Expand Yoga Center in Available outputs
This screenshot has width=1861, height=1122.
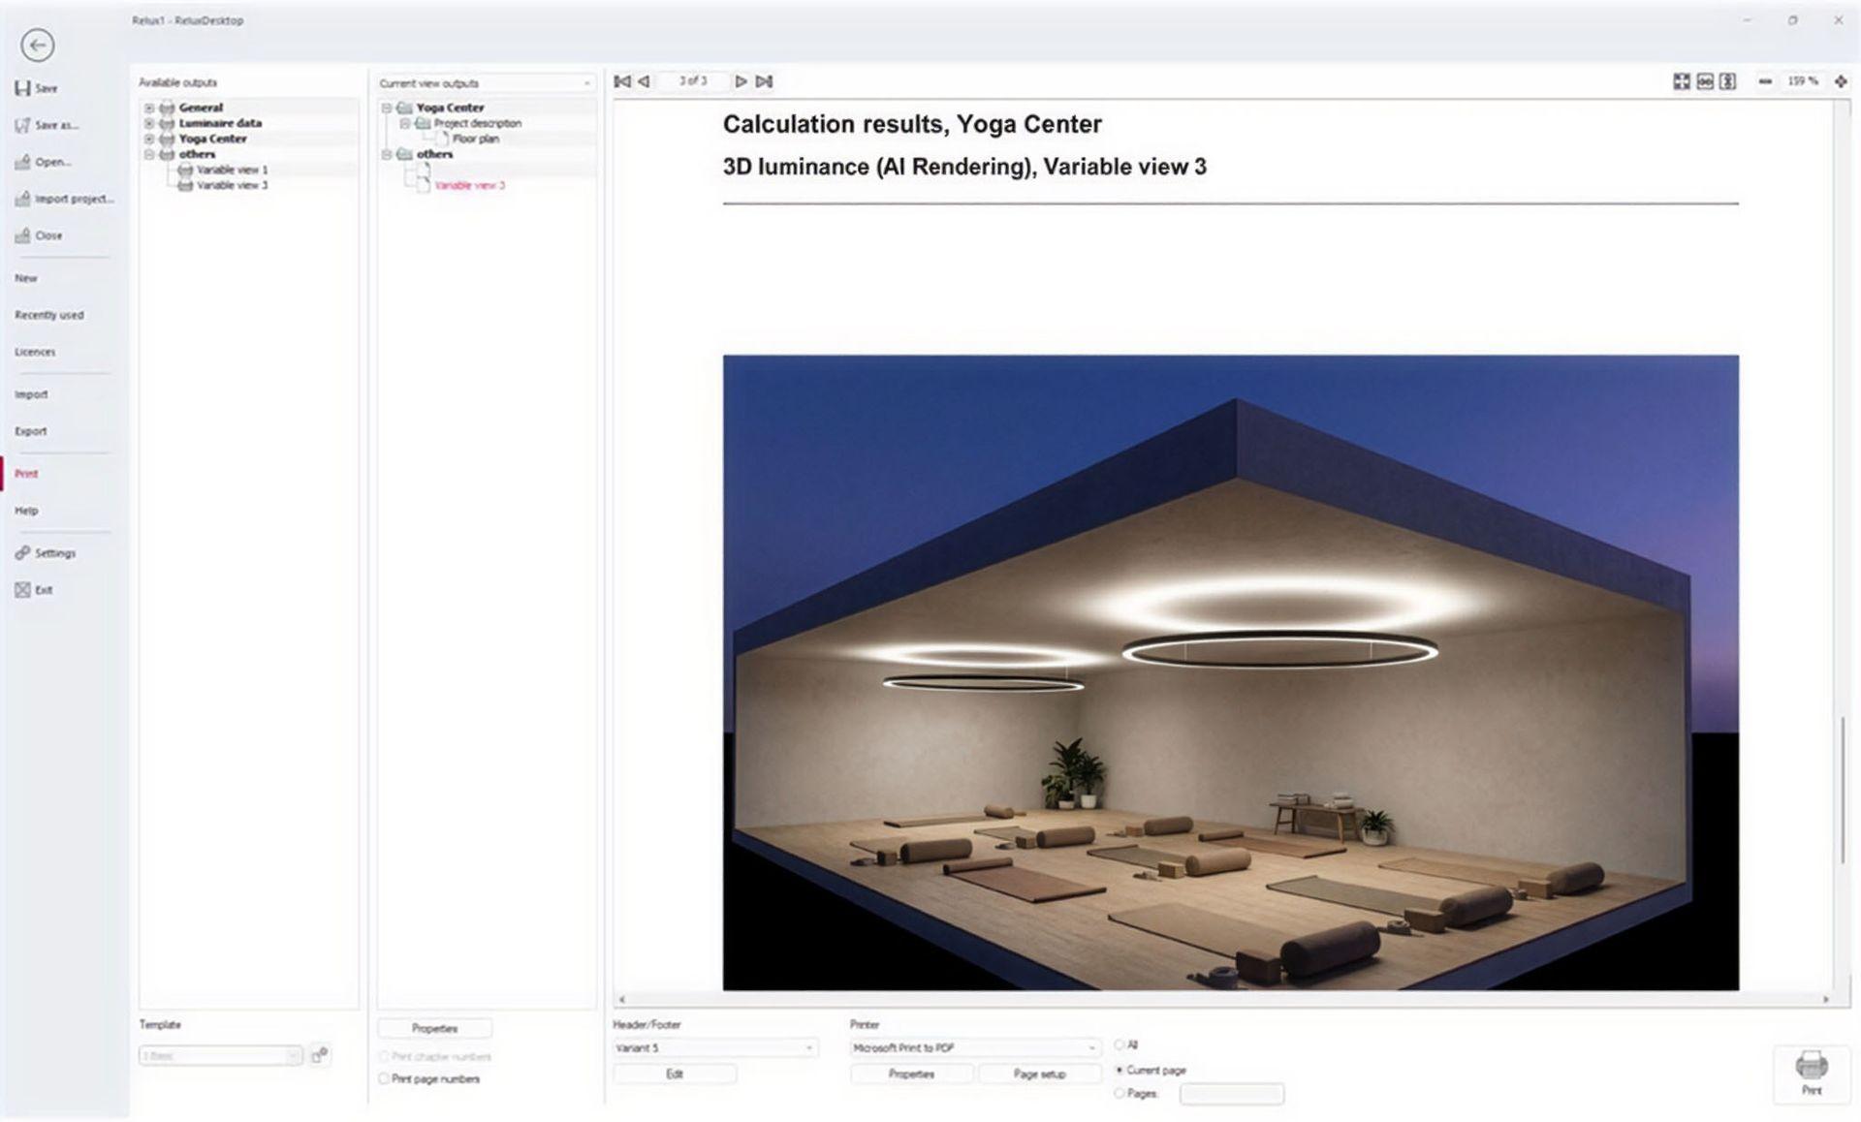[x=149, y=139]
